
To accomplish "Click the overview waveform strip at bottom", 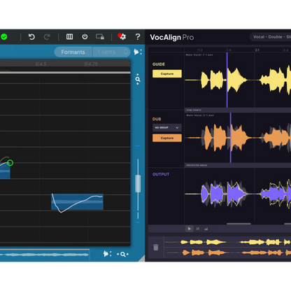I will point(44,255).
